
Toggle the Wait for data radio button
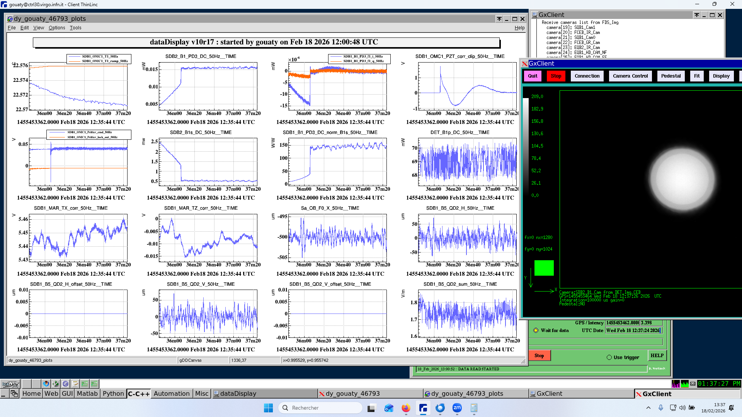[x=536, y=331]
